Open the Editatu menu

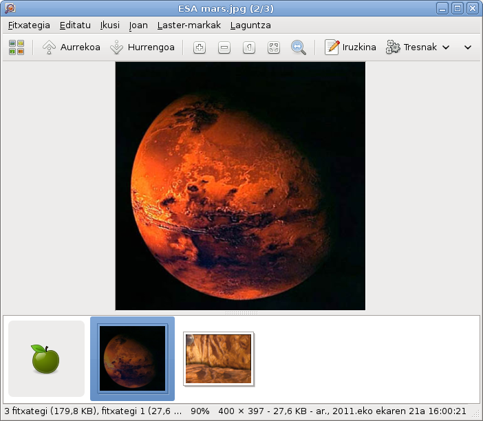pyautogui.click(x=75, y=25)
